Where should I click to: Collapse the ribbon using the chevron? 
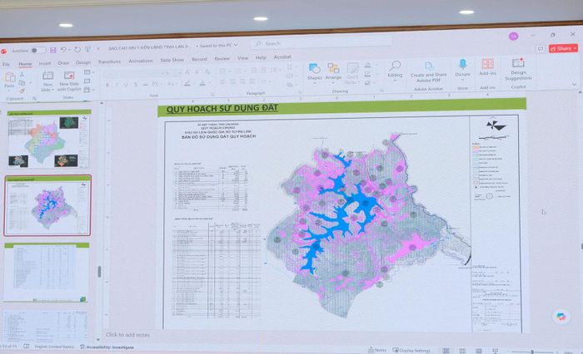(575, 84)
